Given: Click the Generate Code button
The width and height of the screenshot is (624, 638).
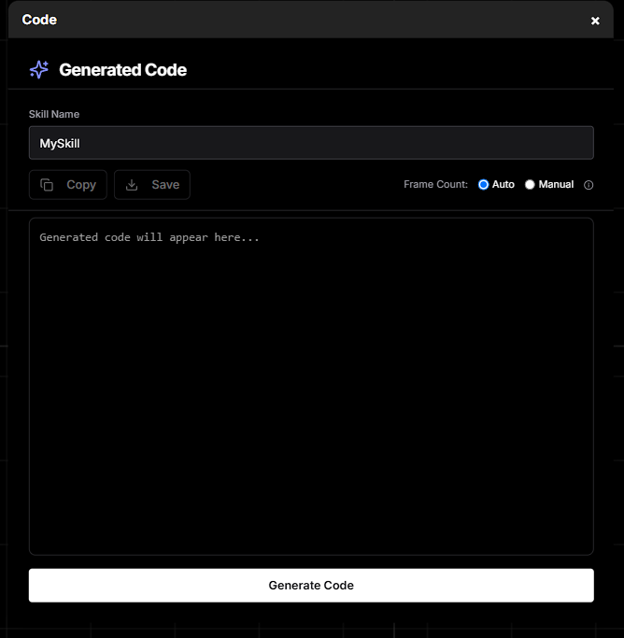Looking at the screenshot, I should pos(311,585).
